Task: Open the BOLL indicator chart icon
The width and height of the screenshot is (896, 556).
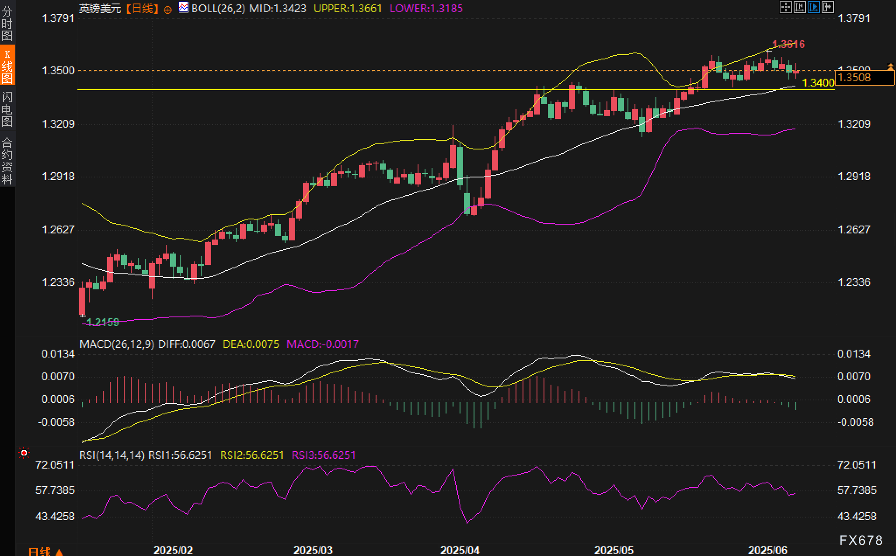Action: coord(184,7)
